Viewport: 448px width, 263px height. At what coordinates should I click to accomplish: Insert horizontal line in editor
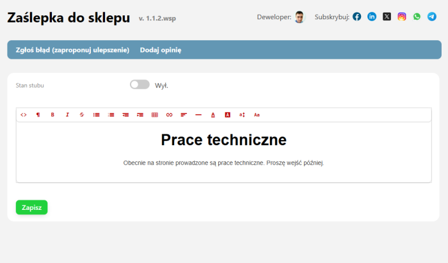[198, 115]
